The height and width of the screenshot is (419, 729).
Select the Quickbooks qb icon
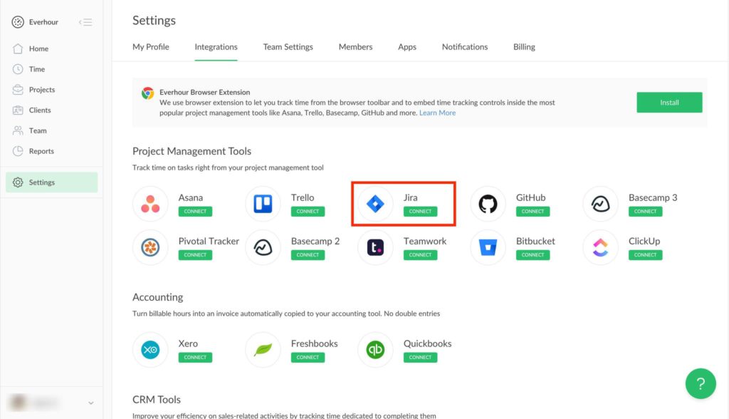click(x=375, y=350)
